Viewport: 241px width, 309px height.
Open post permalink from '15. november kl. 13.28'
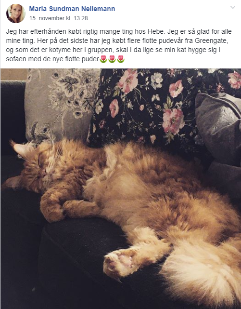coord(59,18)
